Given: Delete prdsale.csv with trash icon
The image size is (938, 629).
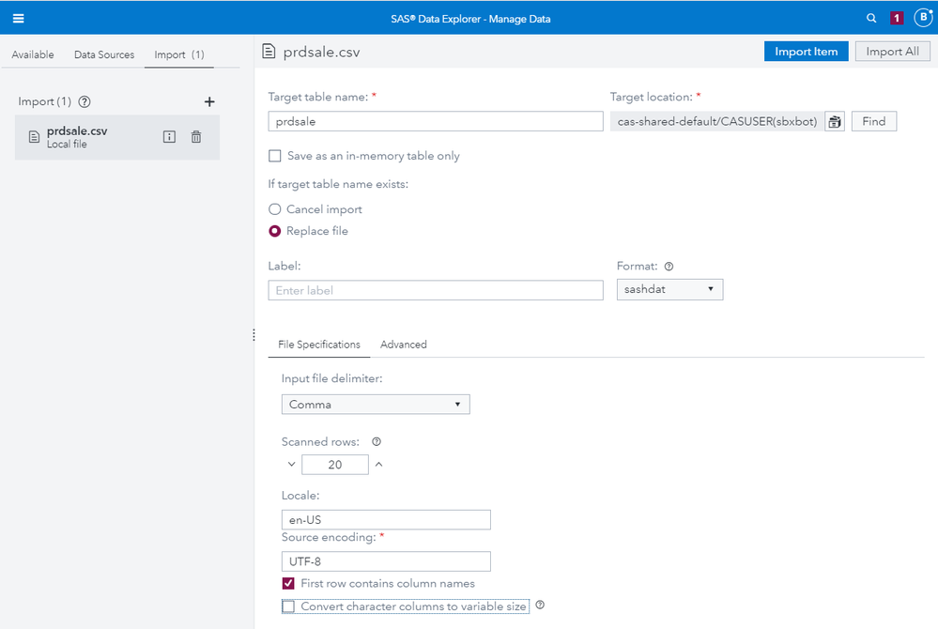Looking at the screenshot, I should 196,137.
